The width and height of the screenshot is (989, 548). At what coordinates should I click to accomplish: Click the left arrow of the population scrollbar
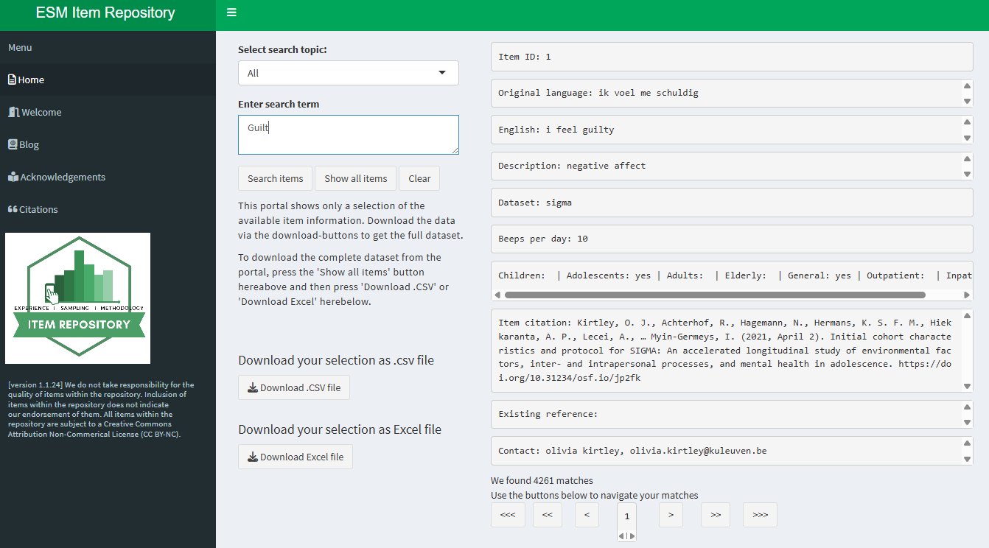[x=497, y=295]
